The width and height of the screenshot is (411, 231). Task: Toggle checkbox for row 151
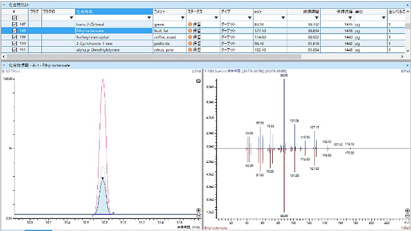(14, 50)
